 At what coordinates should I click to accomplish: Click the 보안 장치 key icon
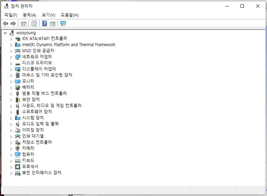(x=18, y=100)
